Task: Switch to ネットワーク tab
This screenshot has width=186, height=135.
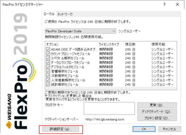Action: pos(65,14)
